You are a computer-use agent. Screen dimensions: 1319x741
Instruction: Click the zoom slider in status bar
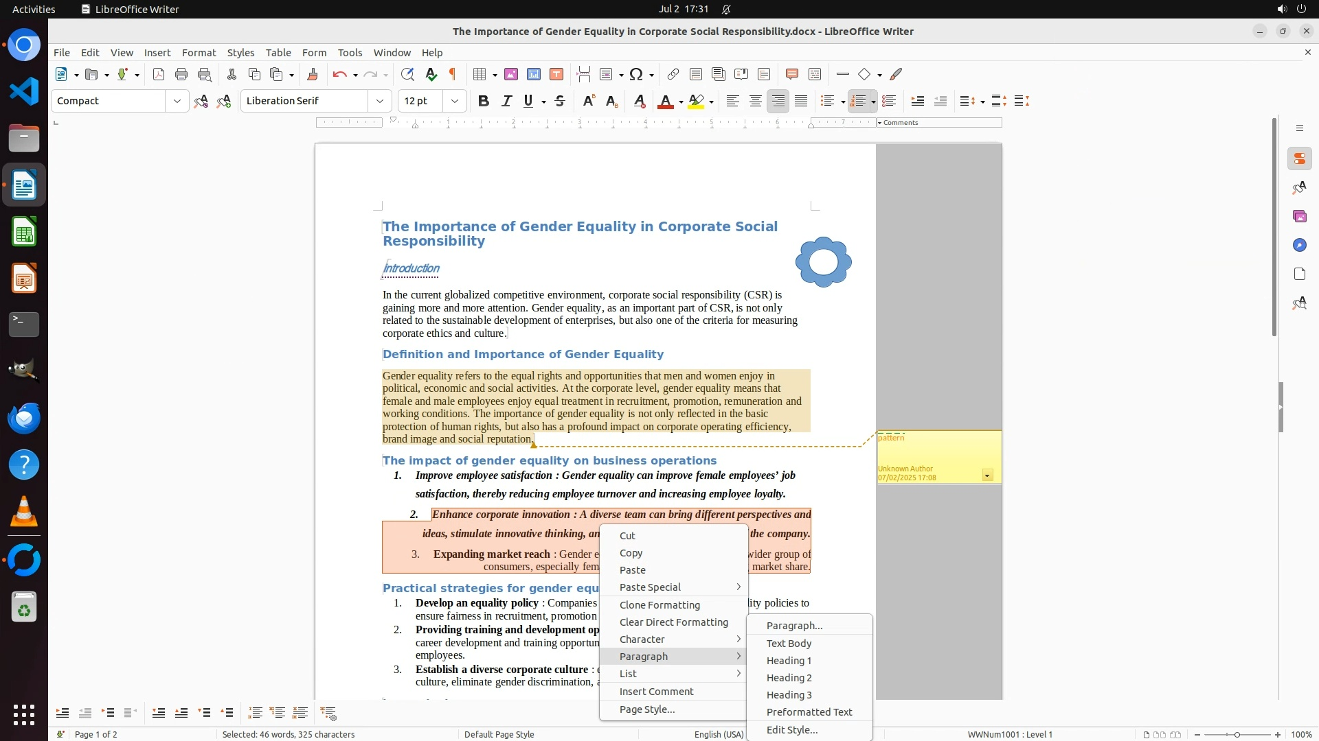pyautogui.click(x=1237, y=735)
